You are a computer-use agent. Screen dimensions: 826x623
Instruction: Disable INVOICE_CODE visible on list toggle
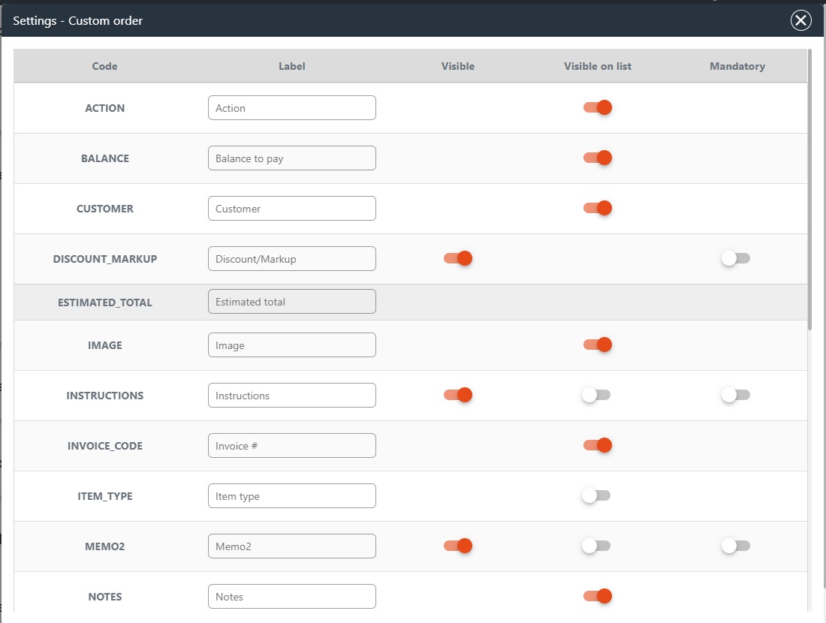(x=598, y=445)
